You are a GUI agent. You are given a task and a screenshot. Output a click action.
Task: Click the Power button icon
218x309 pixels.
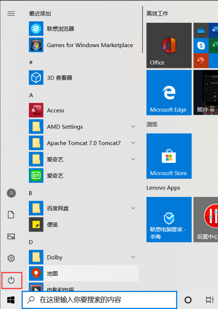(x=11, y=280)
